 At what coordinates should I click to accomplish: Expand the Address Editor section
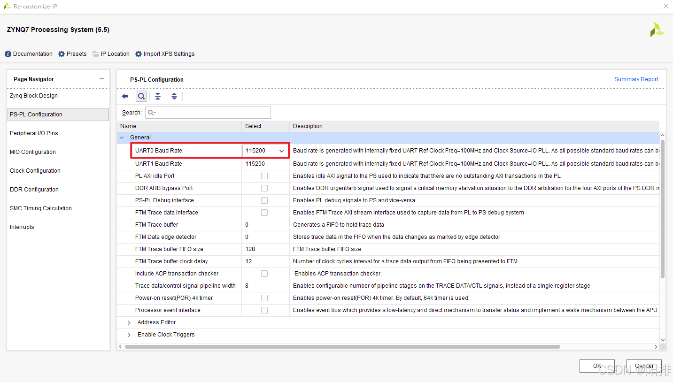click(129, 322)
